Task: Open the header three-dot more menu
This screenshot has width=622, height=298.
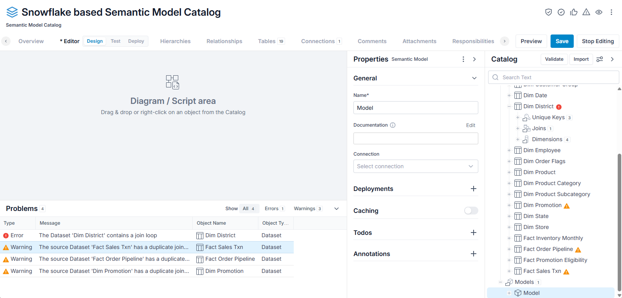Action: tap(611, 12)
